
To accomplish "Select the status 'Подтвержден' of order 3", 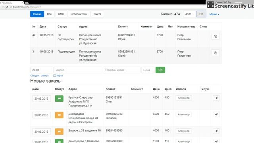I will 66,52.
